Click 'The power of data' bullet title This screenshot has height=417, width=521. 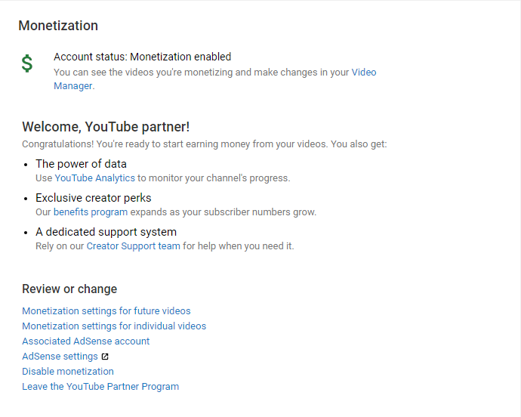click(x=81, y=164)
